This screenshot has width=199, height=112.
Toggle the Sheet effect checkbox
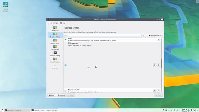tap(65, 40)
